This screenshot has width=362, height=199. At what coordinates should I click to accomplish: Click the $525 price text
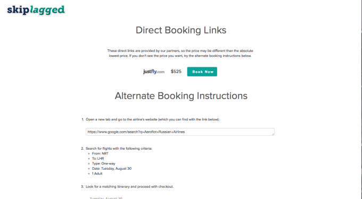point(176,72)
